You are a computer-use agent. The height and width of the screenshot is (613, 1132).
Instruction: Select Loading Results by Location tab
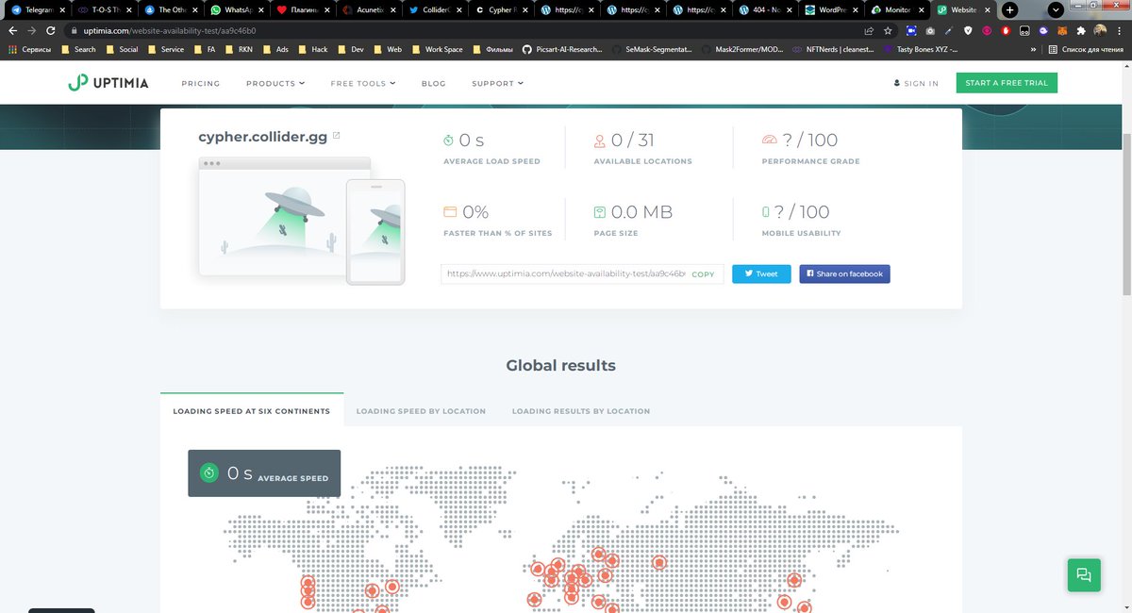pyautogui.click(x=581, y=411)
